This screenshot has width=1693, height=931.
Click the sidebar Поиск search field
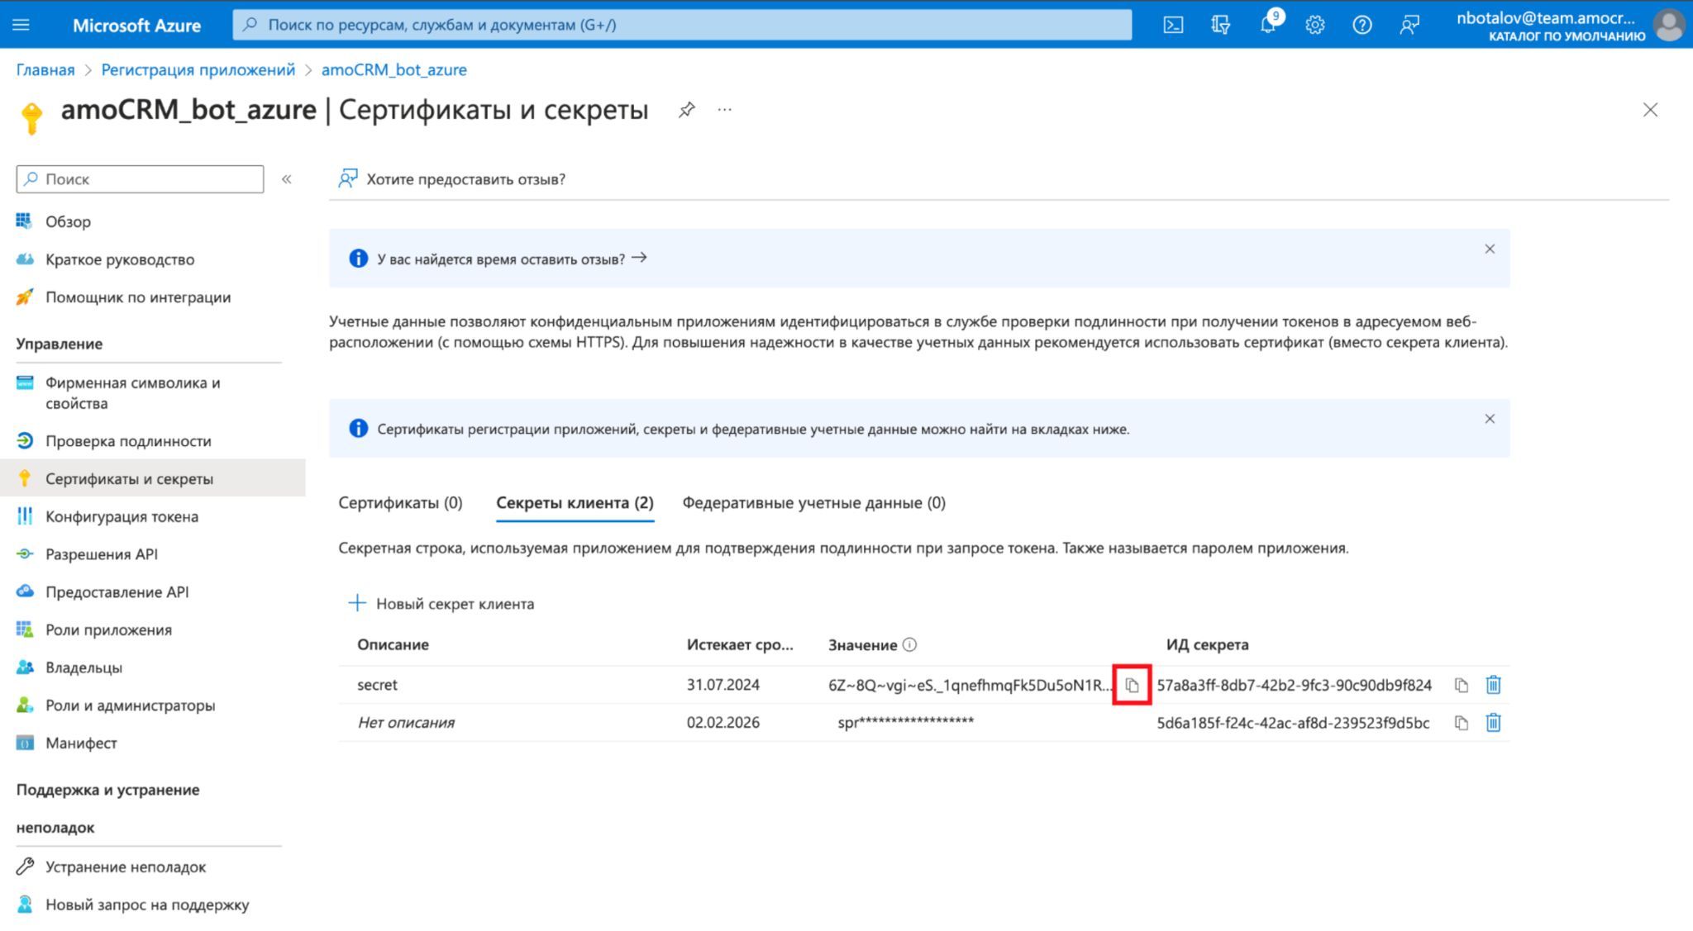coord(141,179)
